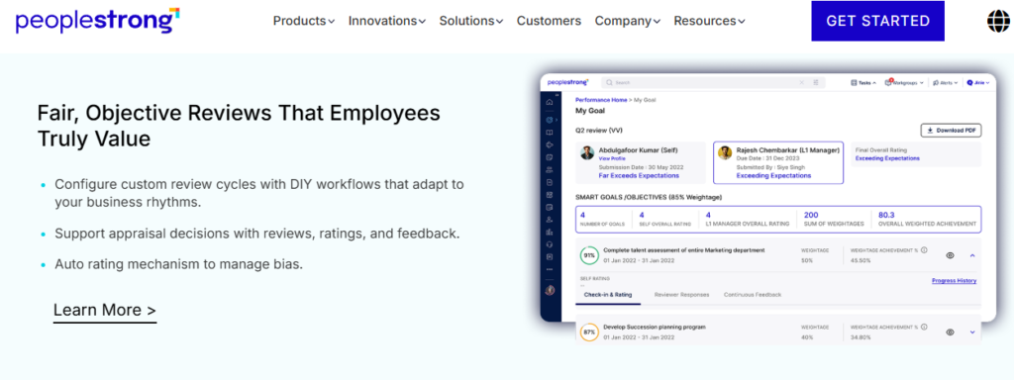Image resolution: width=1014 pixels, height=380 pixels.
Task: Click the info icon beside 45.50% achievement
Action: point(924,250)
